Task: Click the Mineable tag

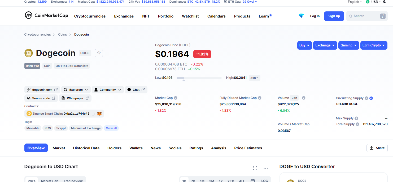Action: tap(33, 128)
